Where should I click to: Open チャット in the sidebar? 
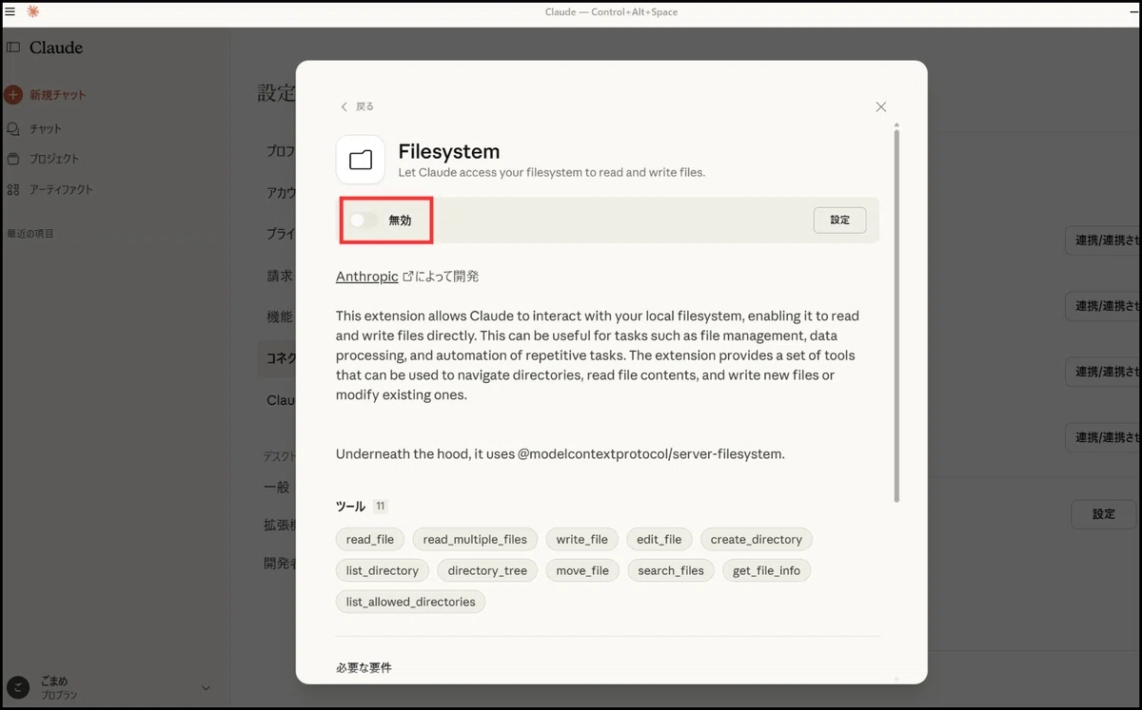(x=46, y=128)
